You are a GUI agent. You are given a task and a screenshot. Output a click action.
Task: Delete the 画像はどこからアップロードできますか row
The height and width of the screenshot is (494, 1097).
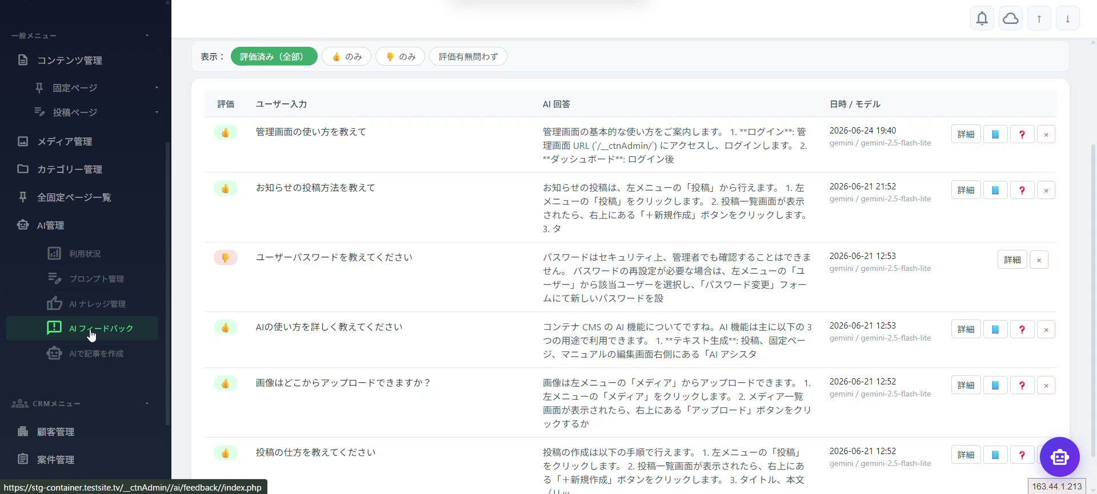[x=1046, y=385]
